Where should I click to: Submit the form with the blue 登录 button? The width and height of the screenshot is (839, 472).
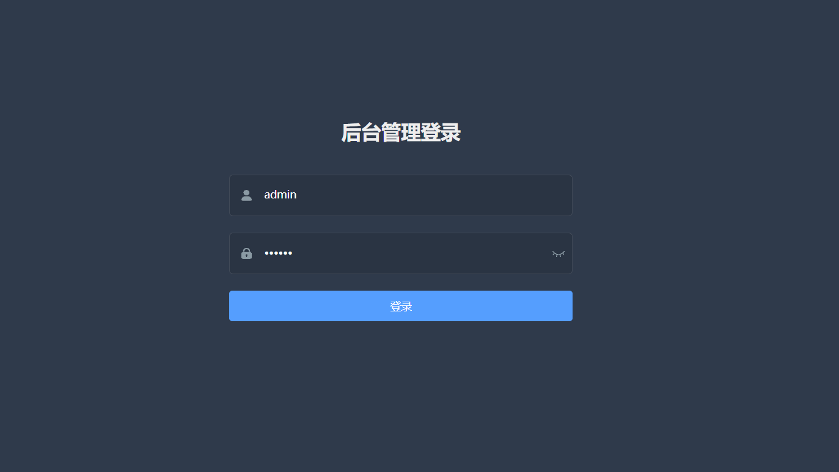pyautogui.click(x=401, y=306)
